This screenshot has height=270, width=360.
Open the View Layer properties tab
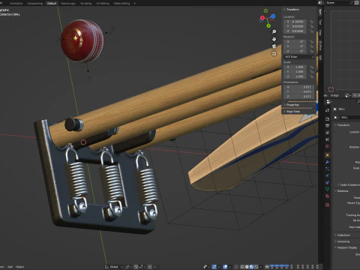[327, 133]
